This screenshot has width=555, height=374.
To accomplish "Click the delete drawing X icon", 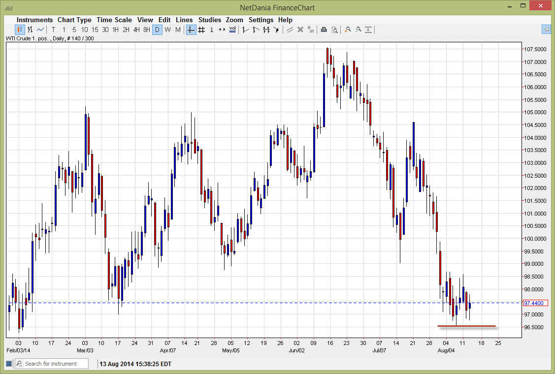I will pyautogui.click(x=300, y=30).
